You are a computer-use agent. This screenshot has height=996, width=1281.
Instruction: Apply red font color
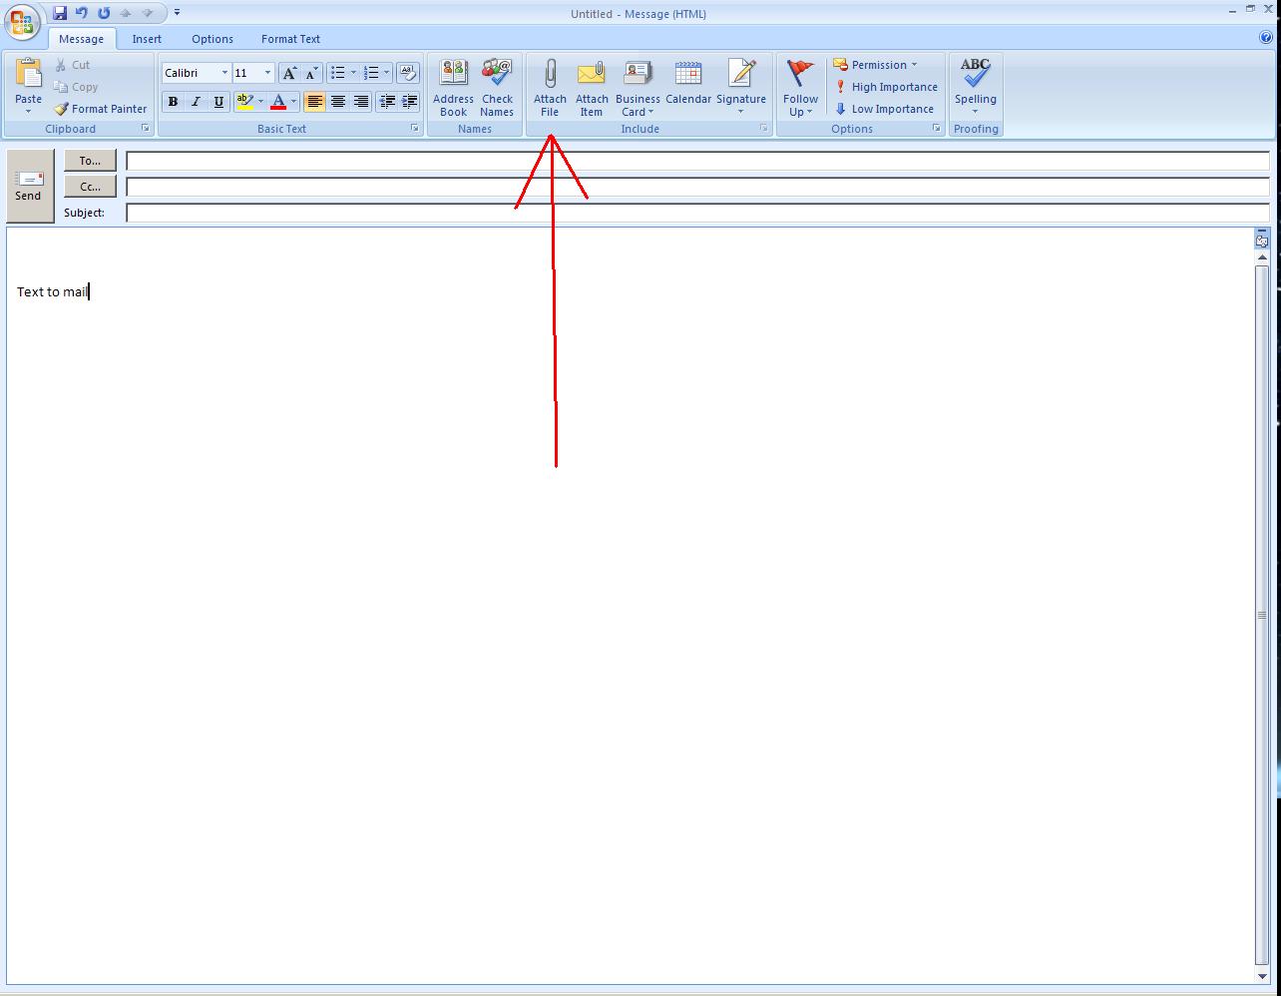[x=278, y=102]
